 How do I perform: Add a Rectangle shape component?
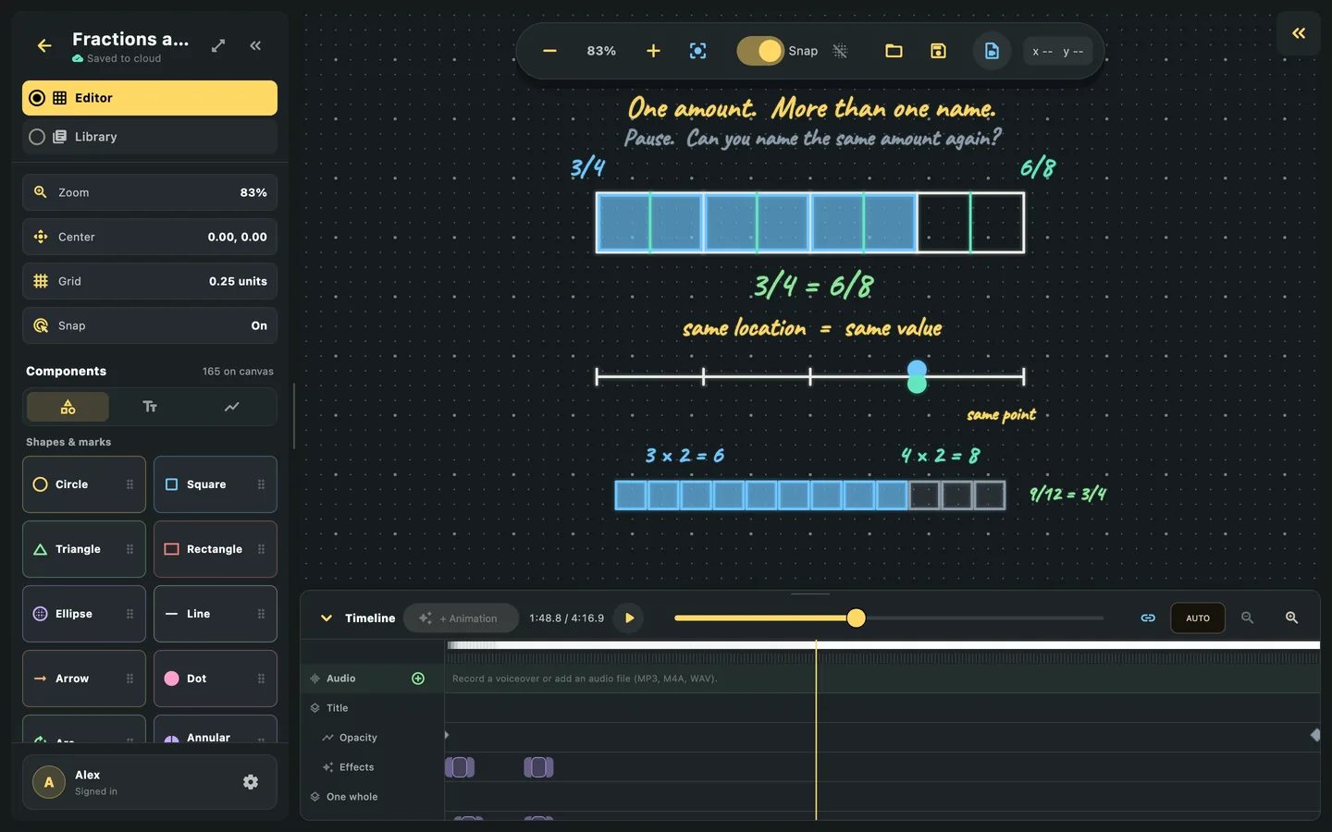click(216, 549)
